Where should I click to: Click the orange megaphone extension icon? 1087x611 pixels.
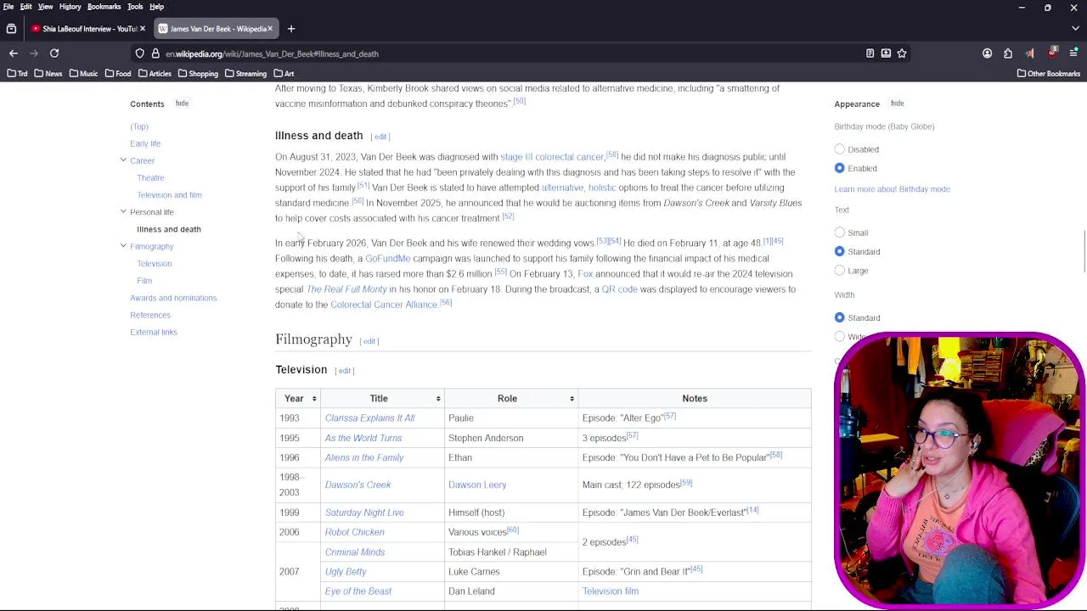click(1030, 53)
